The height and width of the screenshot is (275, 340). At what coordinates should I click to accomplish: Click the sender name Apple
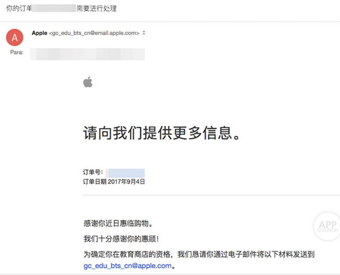pyautogui.click(x=39, y=33)
